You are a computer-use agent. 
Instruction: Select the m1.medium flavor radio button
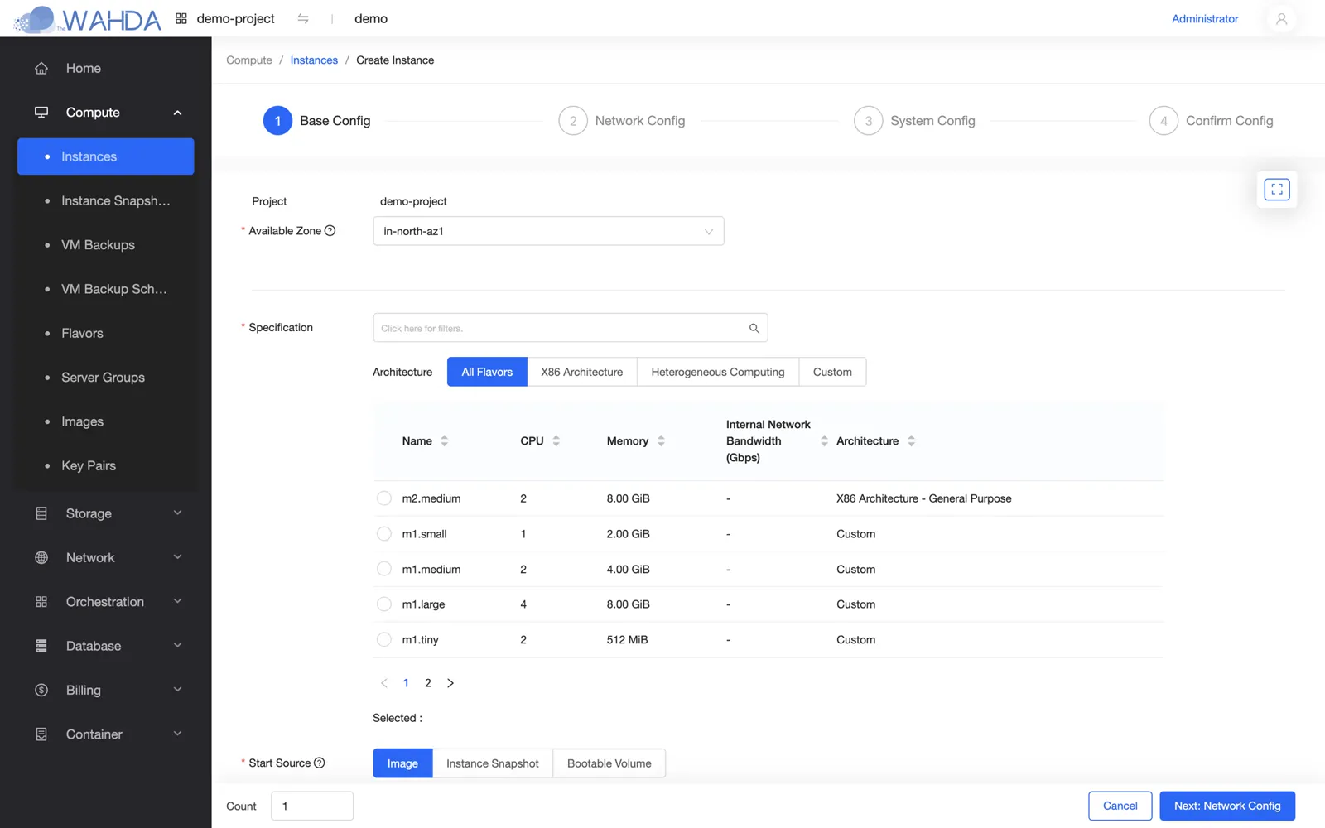(x=384, y=569)
